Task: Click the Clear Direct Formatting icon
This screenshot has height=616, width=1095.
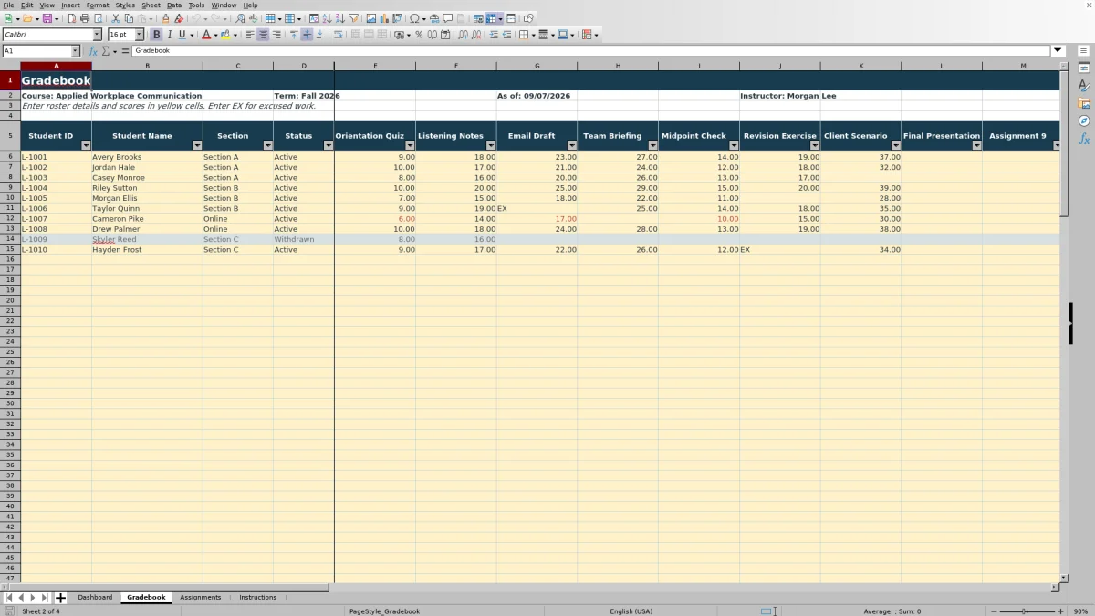Action: (179, 18)
